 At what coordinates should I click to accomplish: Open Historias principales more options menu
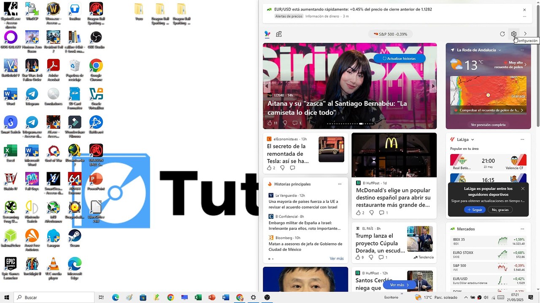click(x=340, y=184)
